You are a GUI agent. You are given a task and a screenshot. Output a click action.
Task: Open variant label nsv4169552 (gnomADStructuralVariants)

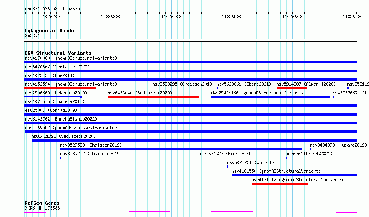click(x=71, y=128)
